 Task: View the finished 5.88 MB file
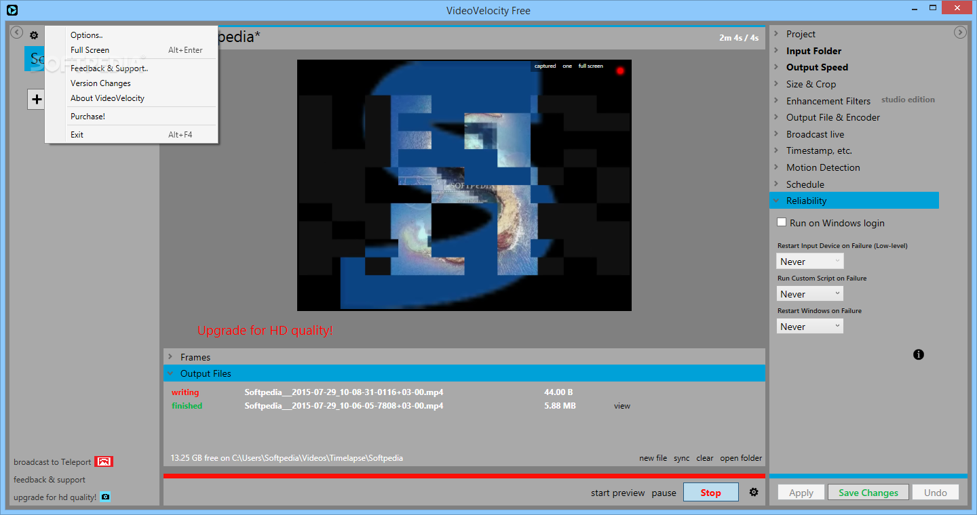(622, 406)
